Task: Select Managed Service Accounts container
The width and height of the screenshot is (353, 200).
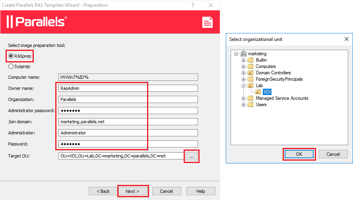Action: [282, 98]
